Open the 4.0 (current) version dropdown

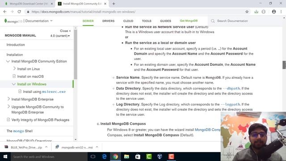pyautogui.click(x=60, y=36)
